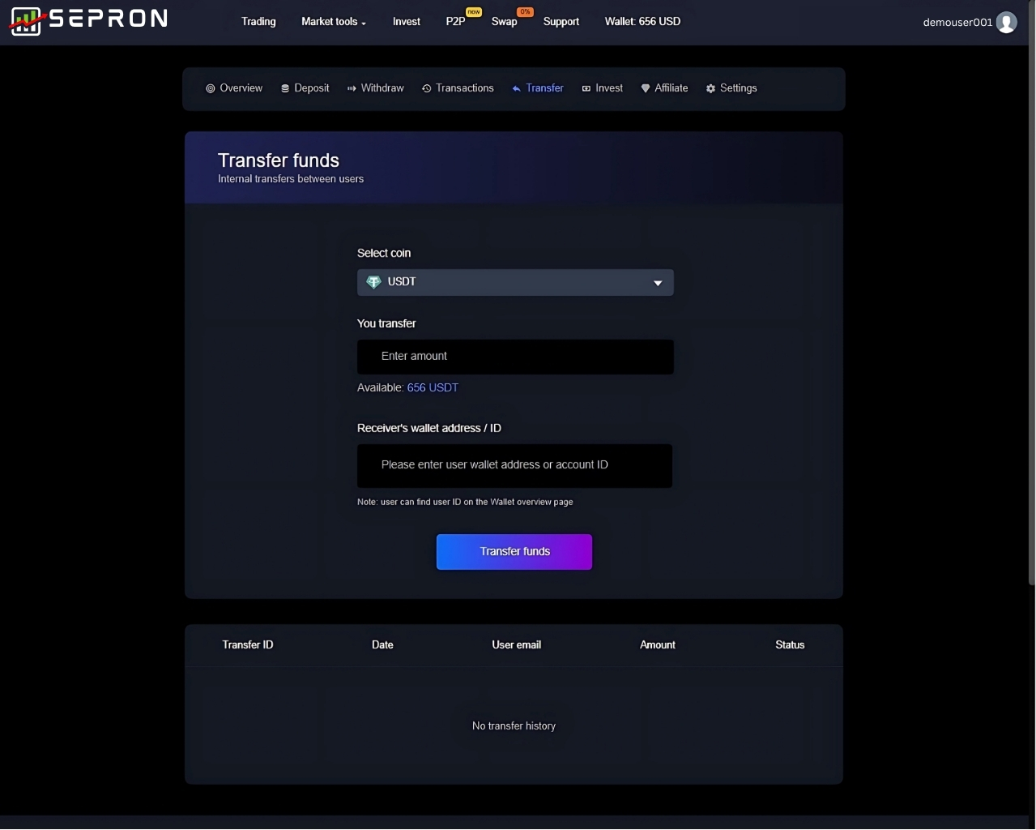The image size is (1036, 830).
Task: Click the Settings gear icon
Action: [x=710, y=88]
